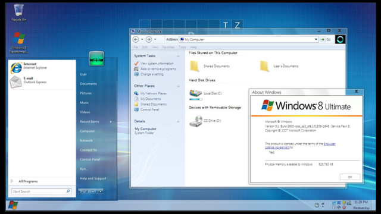Open the Tools menu
381x214 pixels.
pos(182,47)
